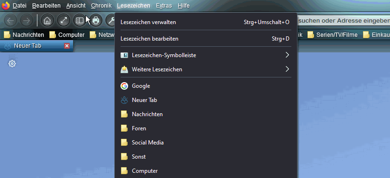
Task: Toggle the sidebar toolbar icon
Action: (x=80, y=21)
